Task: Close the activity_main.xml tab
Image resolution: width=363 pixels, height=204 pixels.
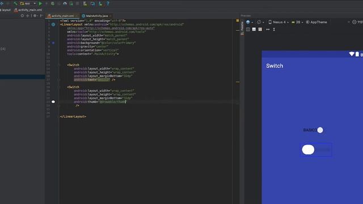Action: (77, 16)
